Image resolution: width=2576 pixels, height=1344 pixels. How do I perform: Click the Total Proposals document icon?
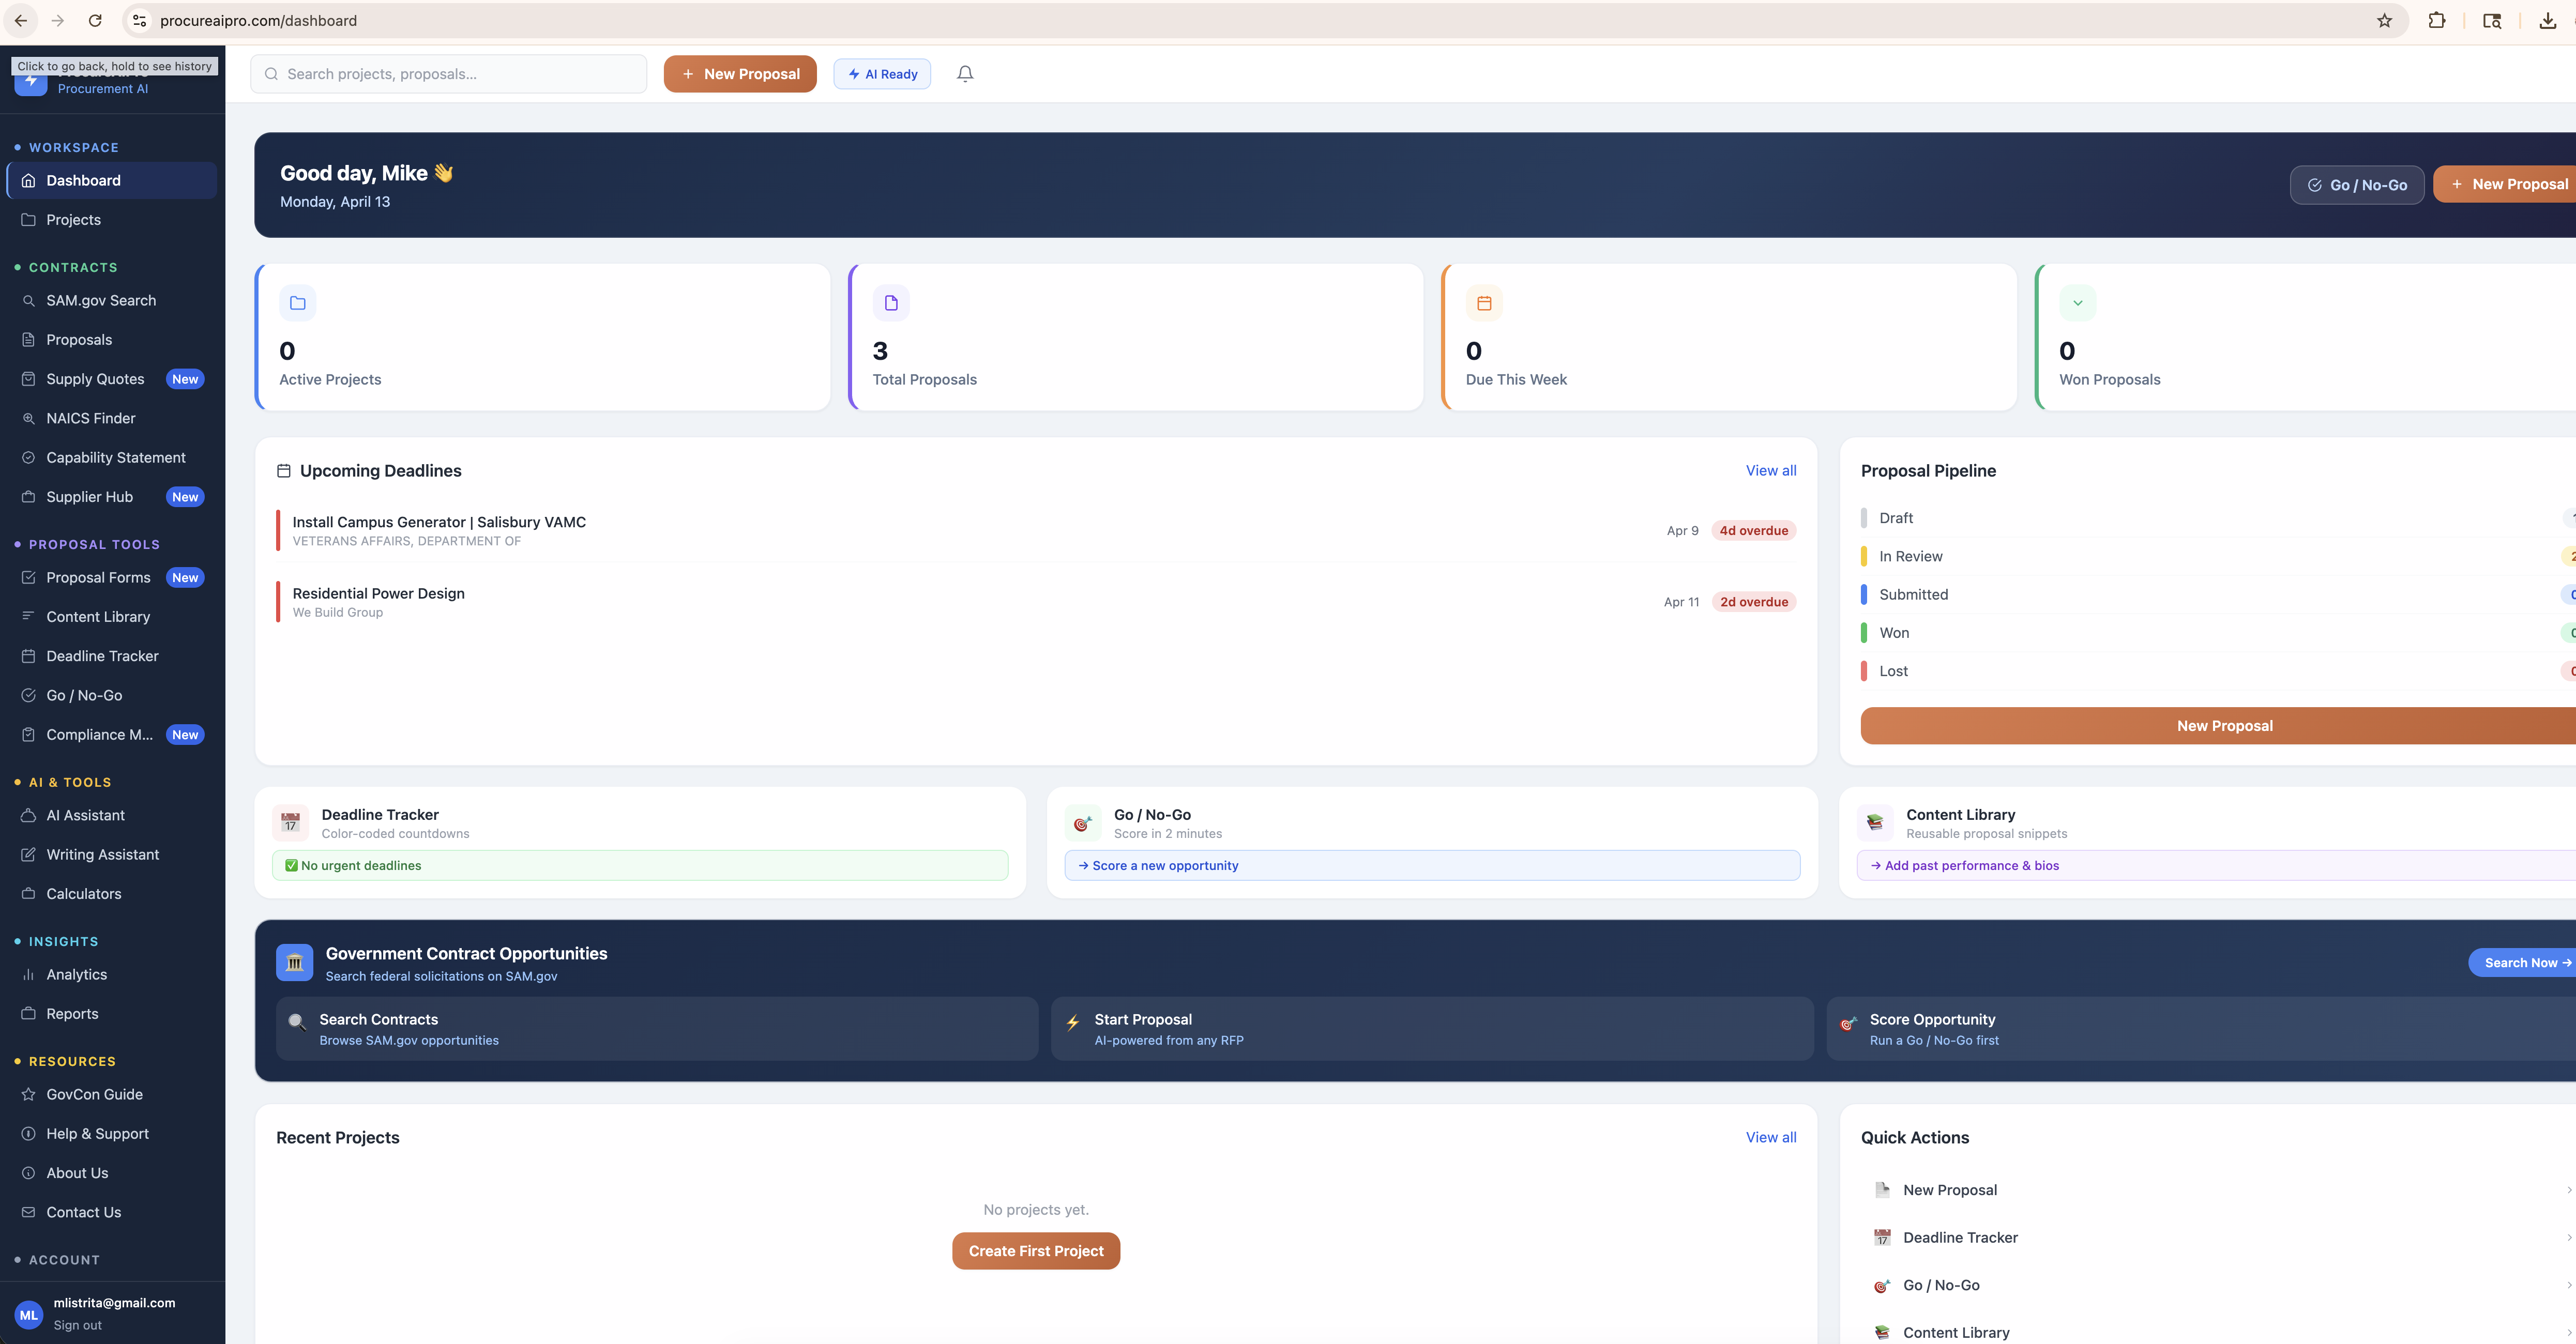point(891,303)
